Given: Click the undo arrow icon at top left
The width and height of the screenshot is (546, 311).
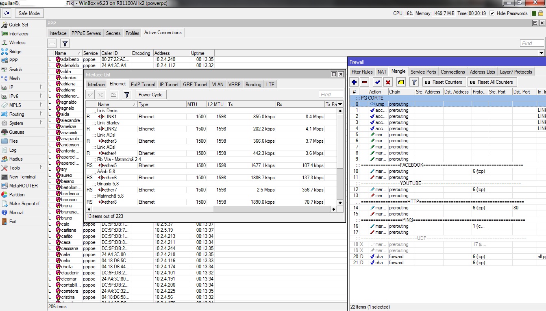Looking at the screenshot, I should [7, 13].
